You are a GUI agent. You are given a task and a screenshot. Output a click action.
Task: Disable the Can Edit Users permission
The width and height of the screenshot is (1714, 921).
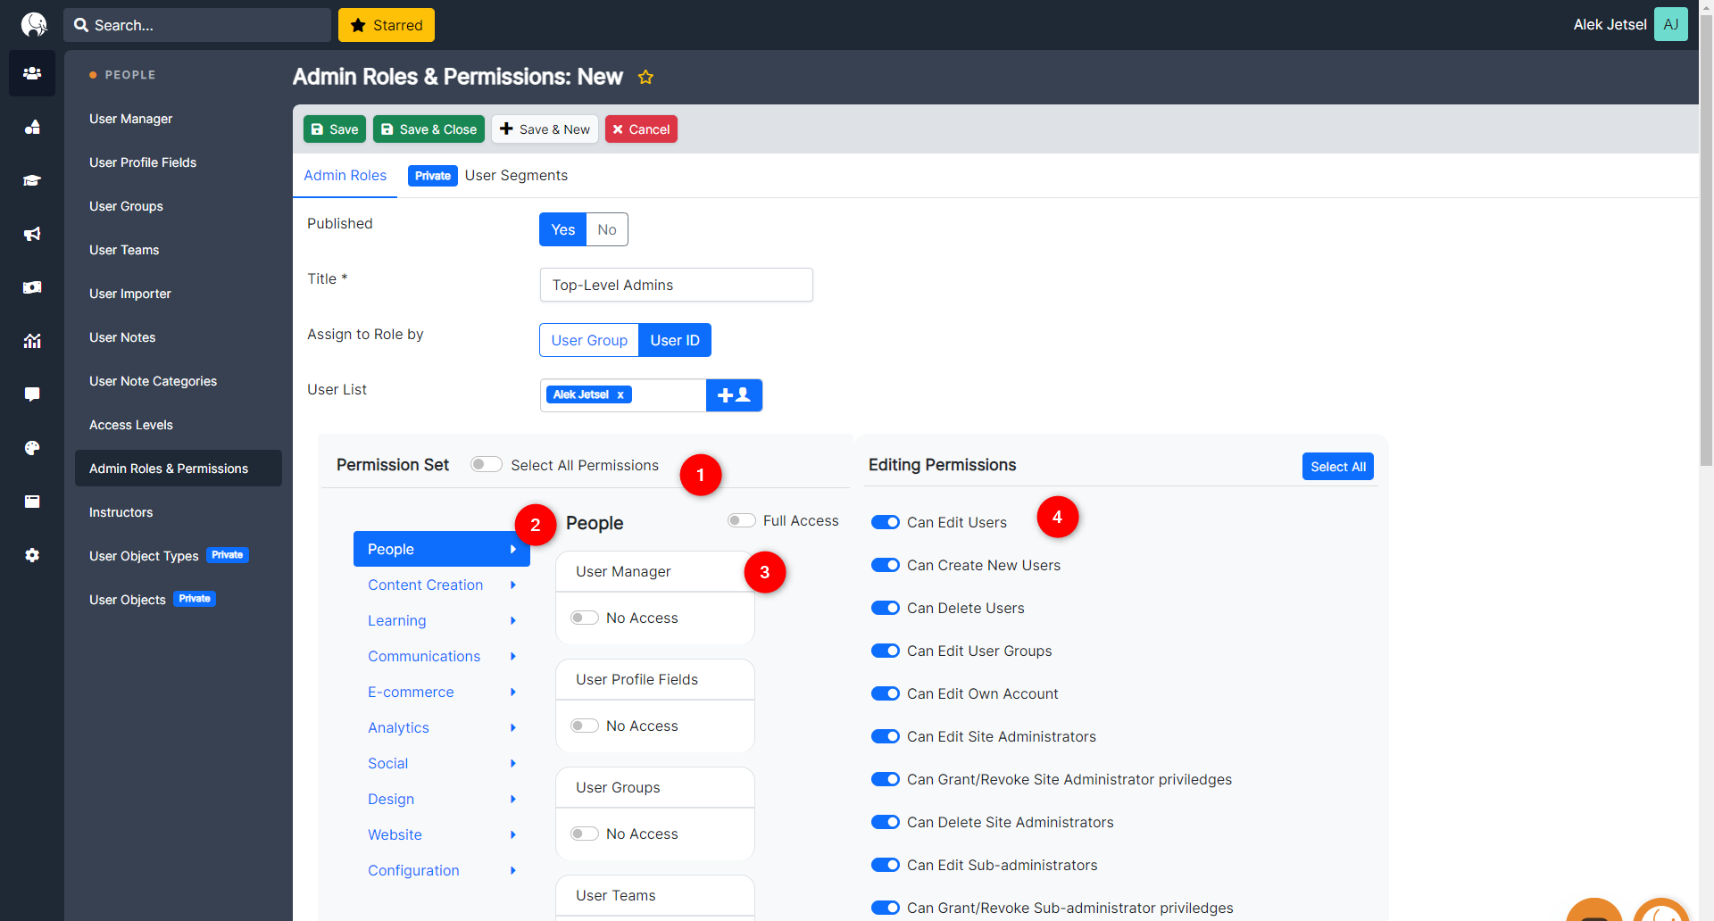[885, 522]
